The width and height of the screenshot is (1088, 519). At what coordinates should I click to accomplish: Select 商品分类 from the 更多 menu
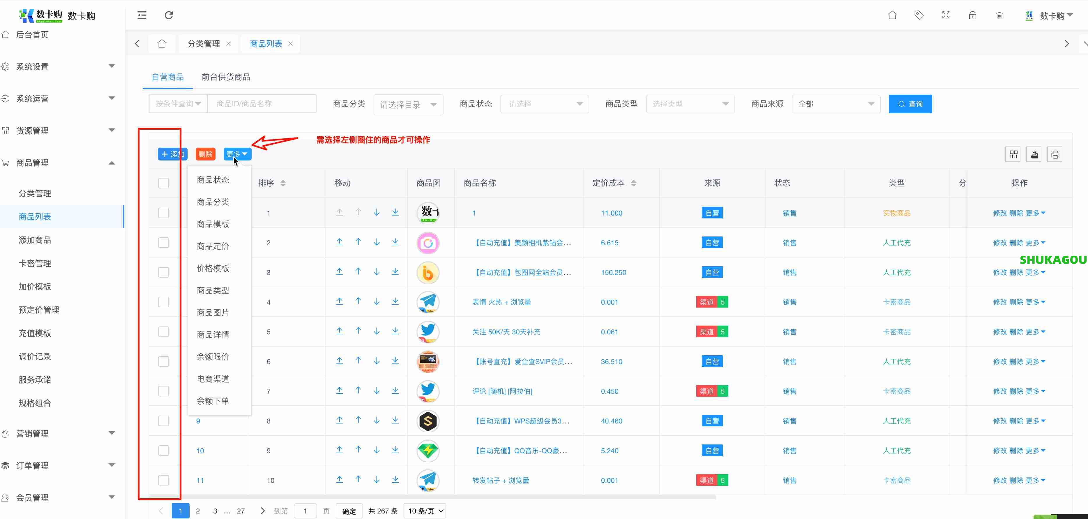coord(213,202)
